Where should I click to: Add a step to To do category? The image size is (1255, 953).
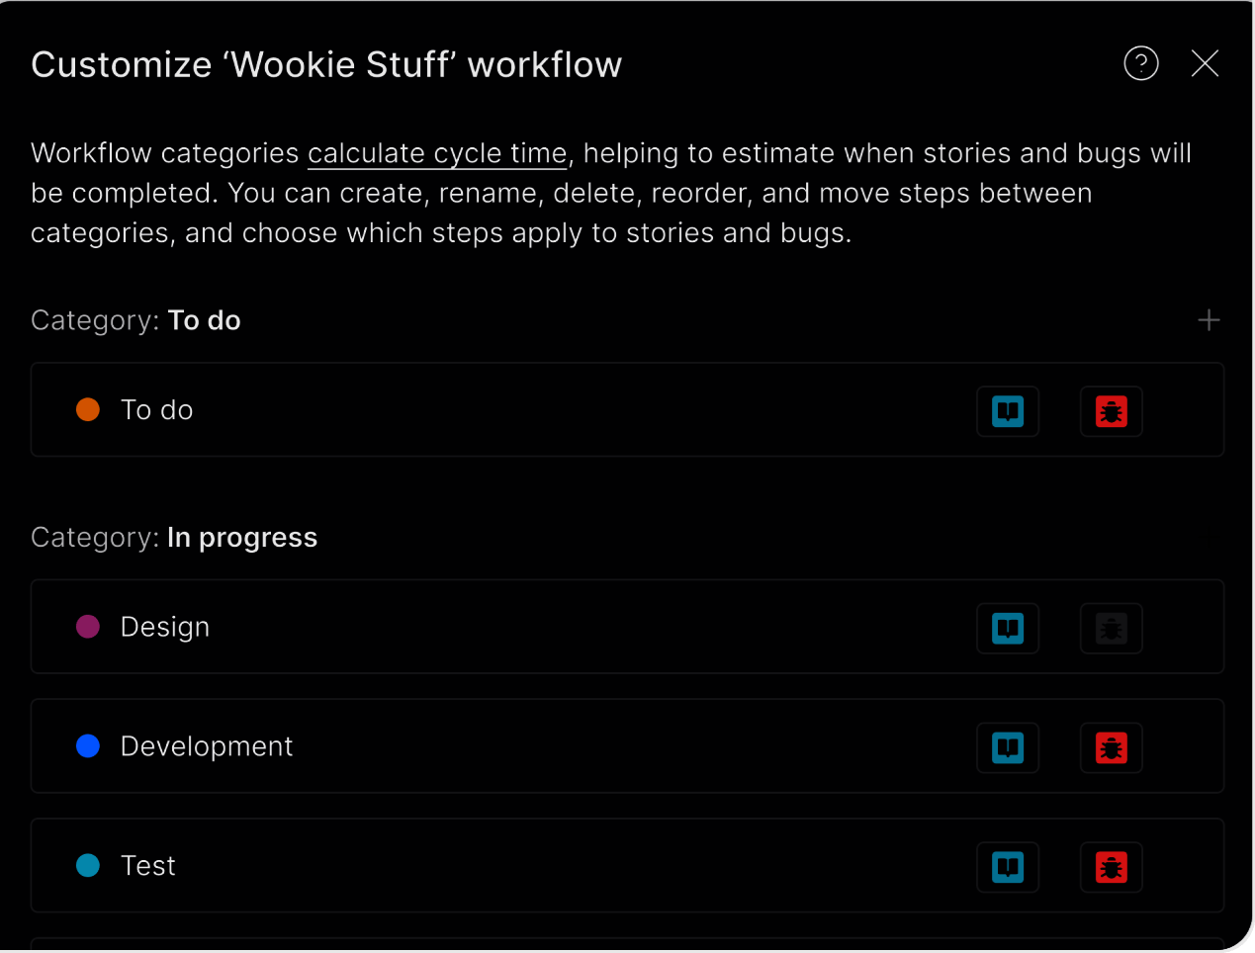pos(1209,320)
